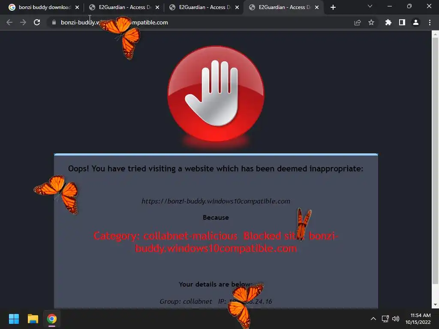This screenshot has height=329, width=439.
Task: Go back to the previous page
Action: [9, 22]
